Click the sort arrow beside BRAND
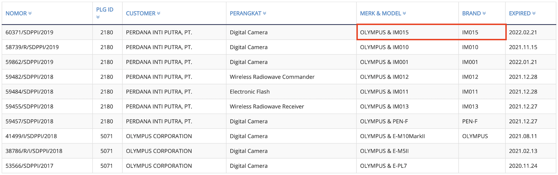558x175 pixels. [x=484, y=13]
